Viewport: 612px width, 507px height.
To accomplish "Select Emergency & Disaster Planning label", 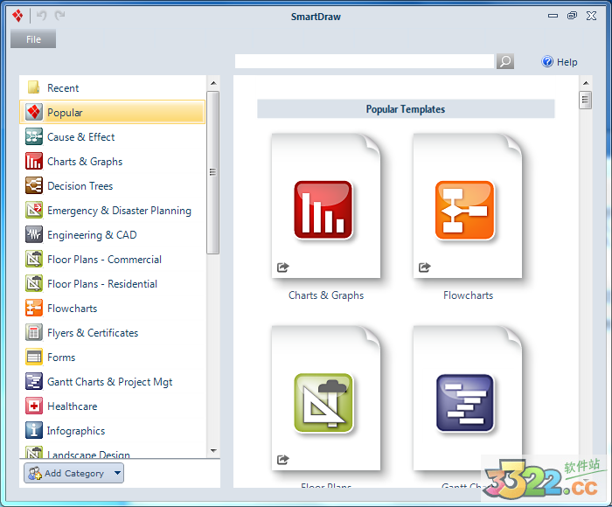I will [x=119, y=211].
